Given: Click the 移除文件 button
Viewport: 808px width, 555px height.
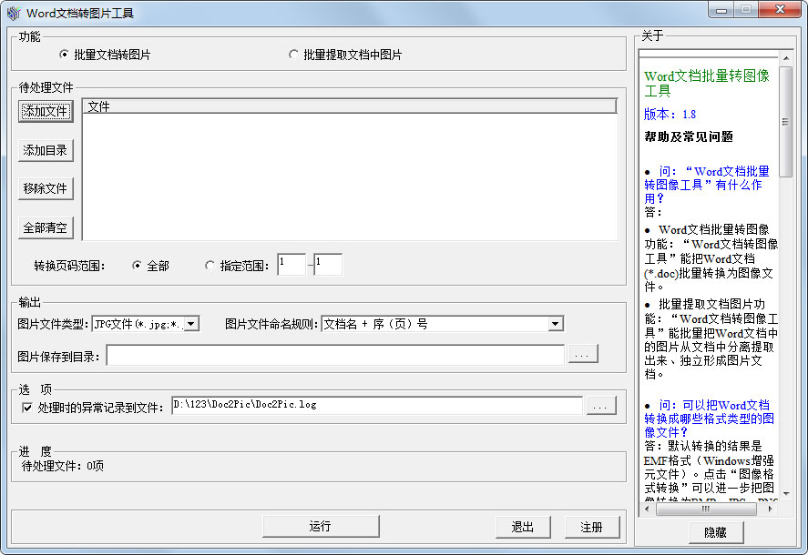Looking at the screenshot, I should pyautogui.click(x=46, y=188).
